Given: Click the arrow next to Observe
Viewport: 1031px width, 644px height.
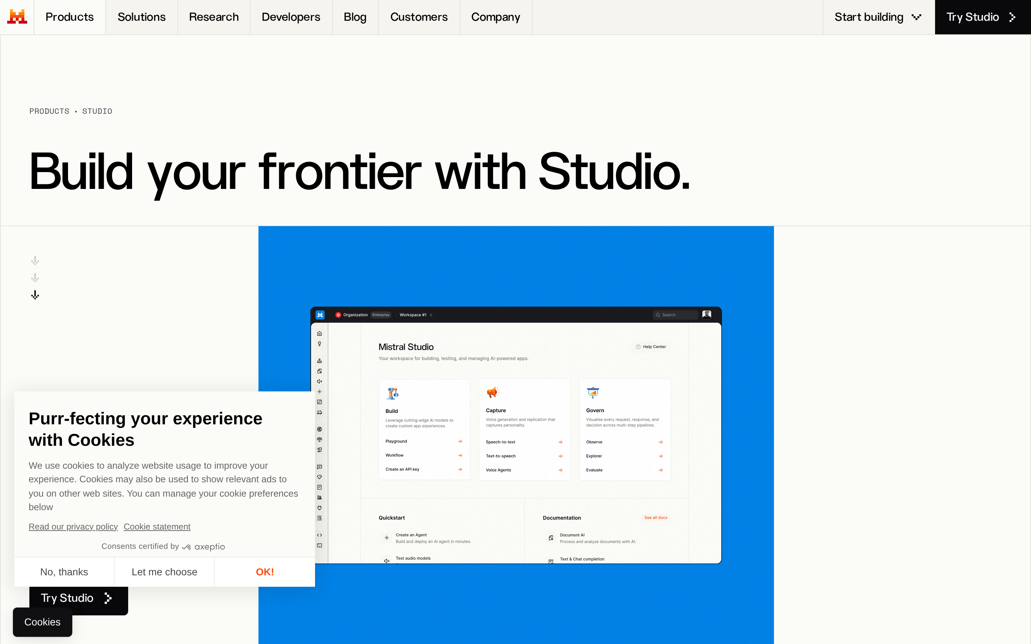Looking at the screenshot, I should pyautogui.click(x=661, y=442).
